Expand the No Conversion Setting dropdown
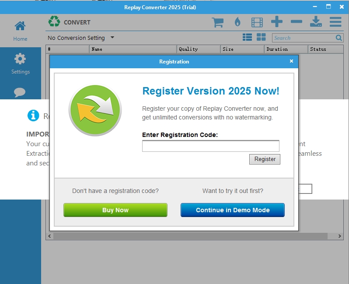The height and width of the screenshot is (284, 349). (112, 38)
